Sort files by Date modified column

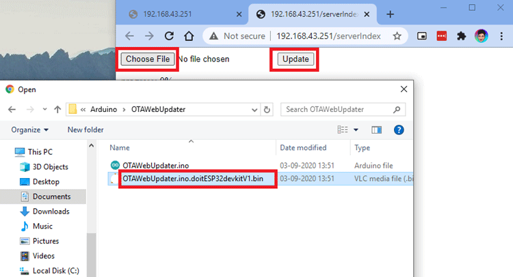tap(302, 147)
